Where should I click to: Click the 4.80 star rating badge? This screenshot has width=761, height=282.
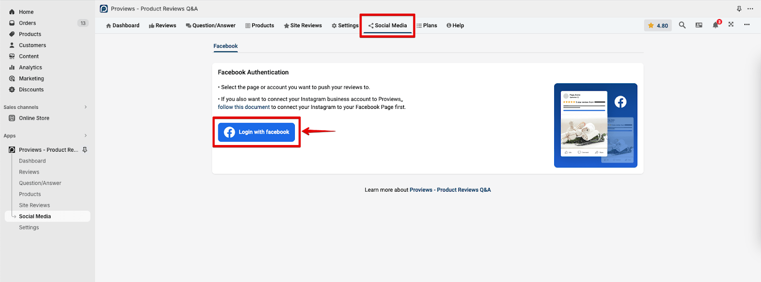[658, 26]
